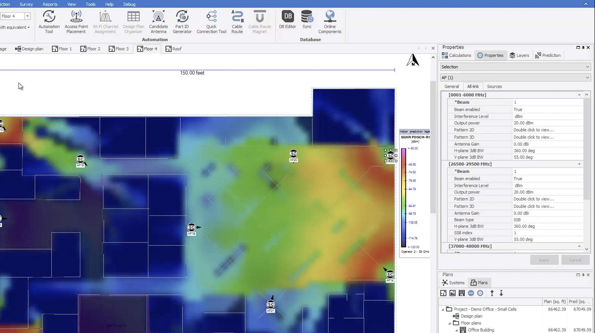Launch the Wi-Fi Channel Assignment tool

point(105,22)
